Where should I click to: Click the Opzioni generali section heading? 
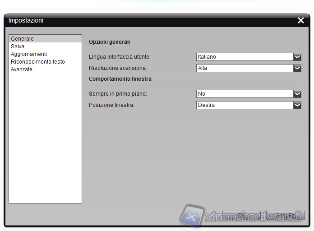tap(109, 42)
